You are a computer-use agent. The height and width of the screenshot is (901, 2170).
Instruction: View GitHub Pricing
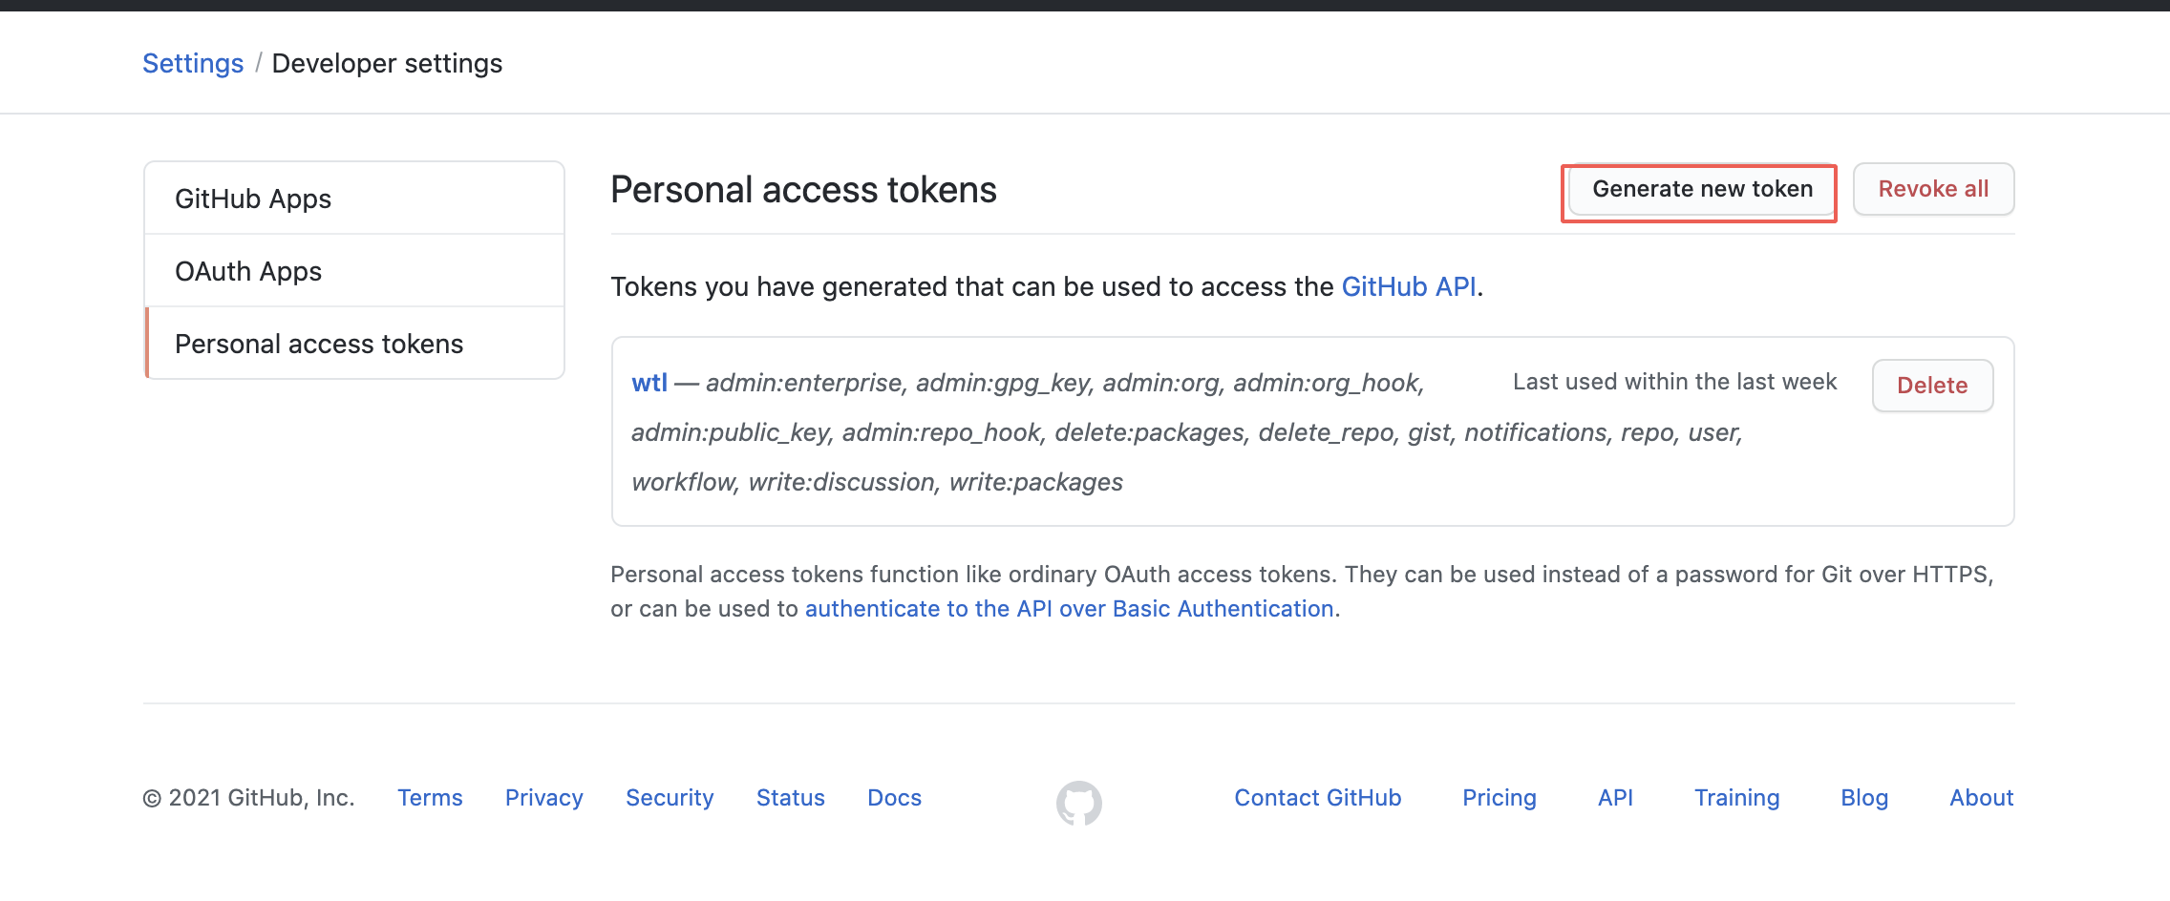click(x=1500, y=798)
